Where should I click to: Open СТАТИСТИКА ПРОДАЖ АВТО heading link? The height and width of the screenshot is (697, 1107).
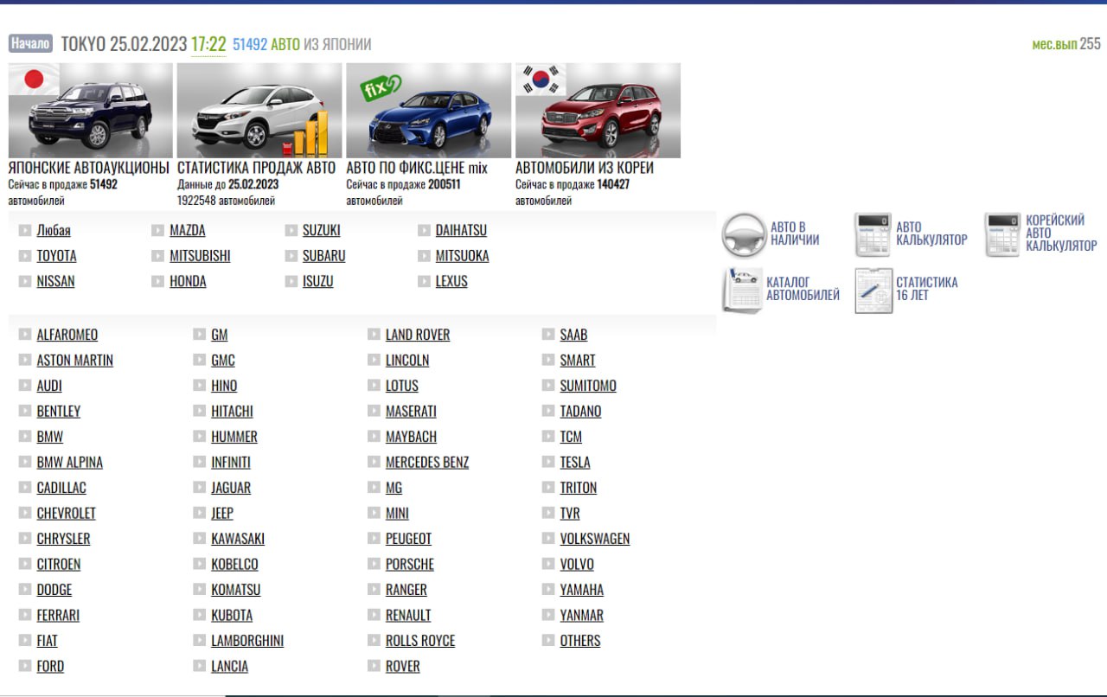click(257, 168)
